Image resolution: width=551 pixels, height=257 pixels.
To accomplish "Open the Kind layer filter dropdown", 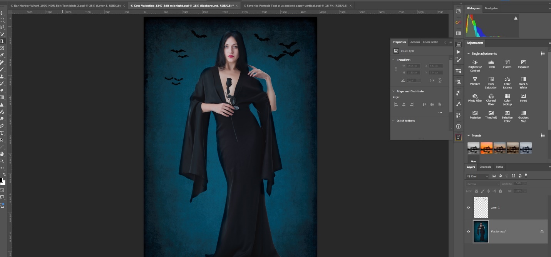I will coord(477,176).
